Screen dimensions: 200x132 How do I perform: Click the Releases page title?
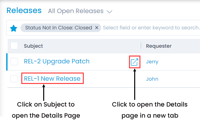click(x=24, y=10)
